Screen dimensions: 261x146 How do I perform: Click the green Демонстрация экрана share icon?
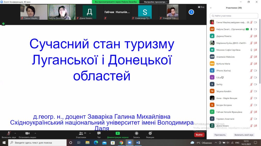click(x=118, y=133)
